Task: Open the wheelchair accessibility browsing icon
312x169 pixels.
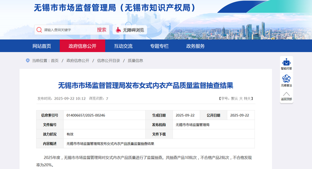Action: click(x=119, y=30)
